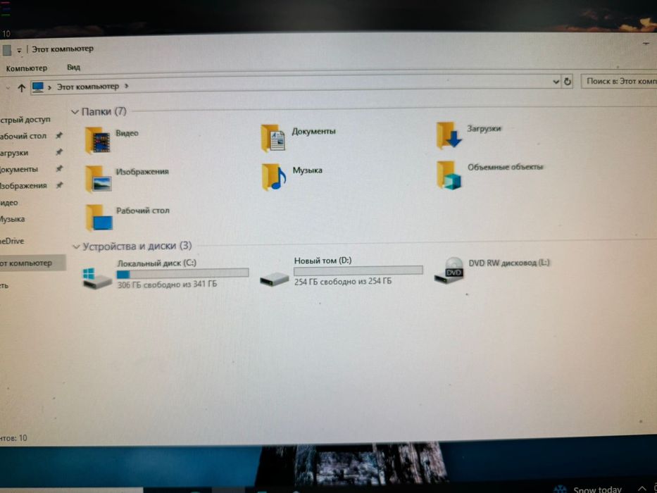657x493 pixels.
Task: Collapse the Устройства и диски (3) group
Action: 76,246
